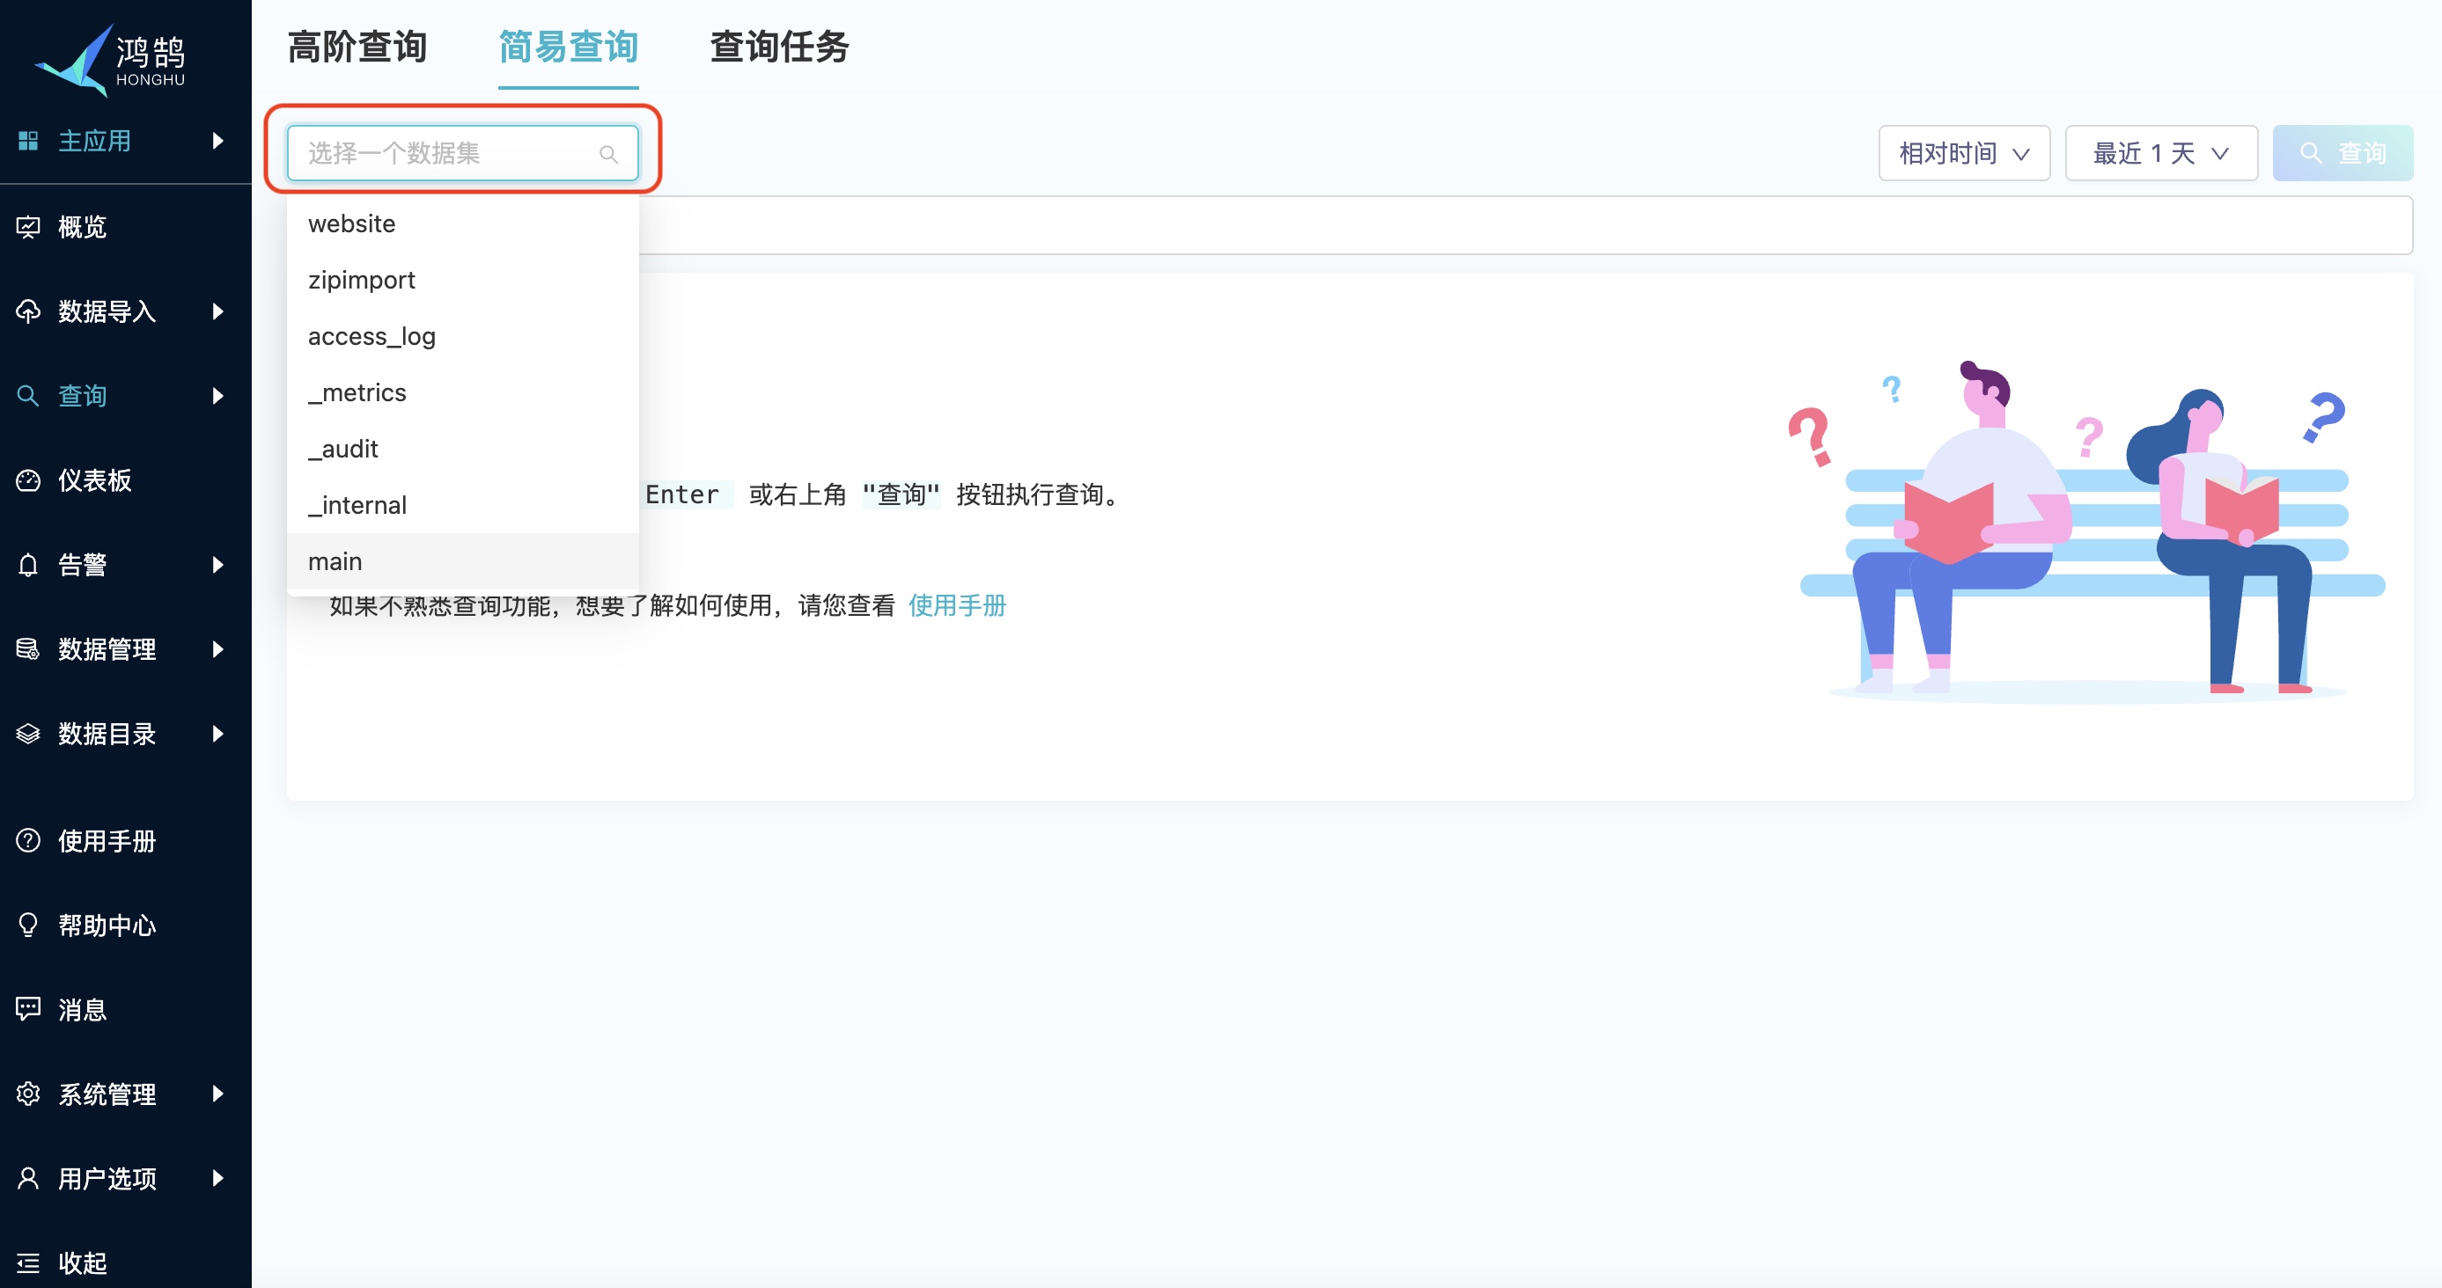Click the overview monitor icon

pos(28,226)
